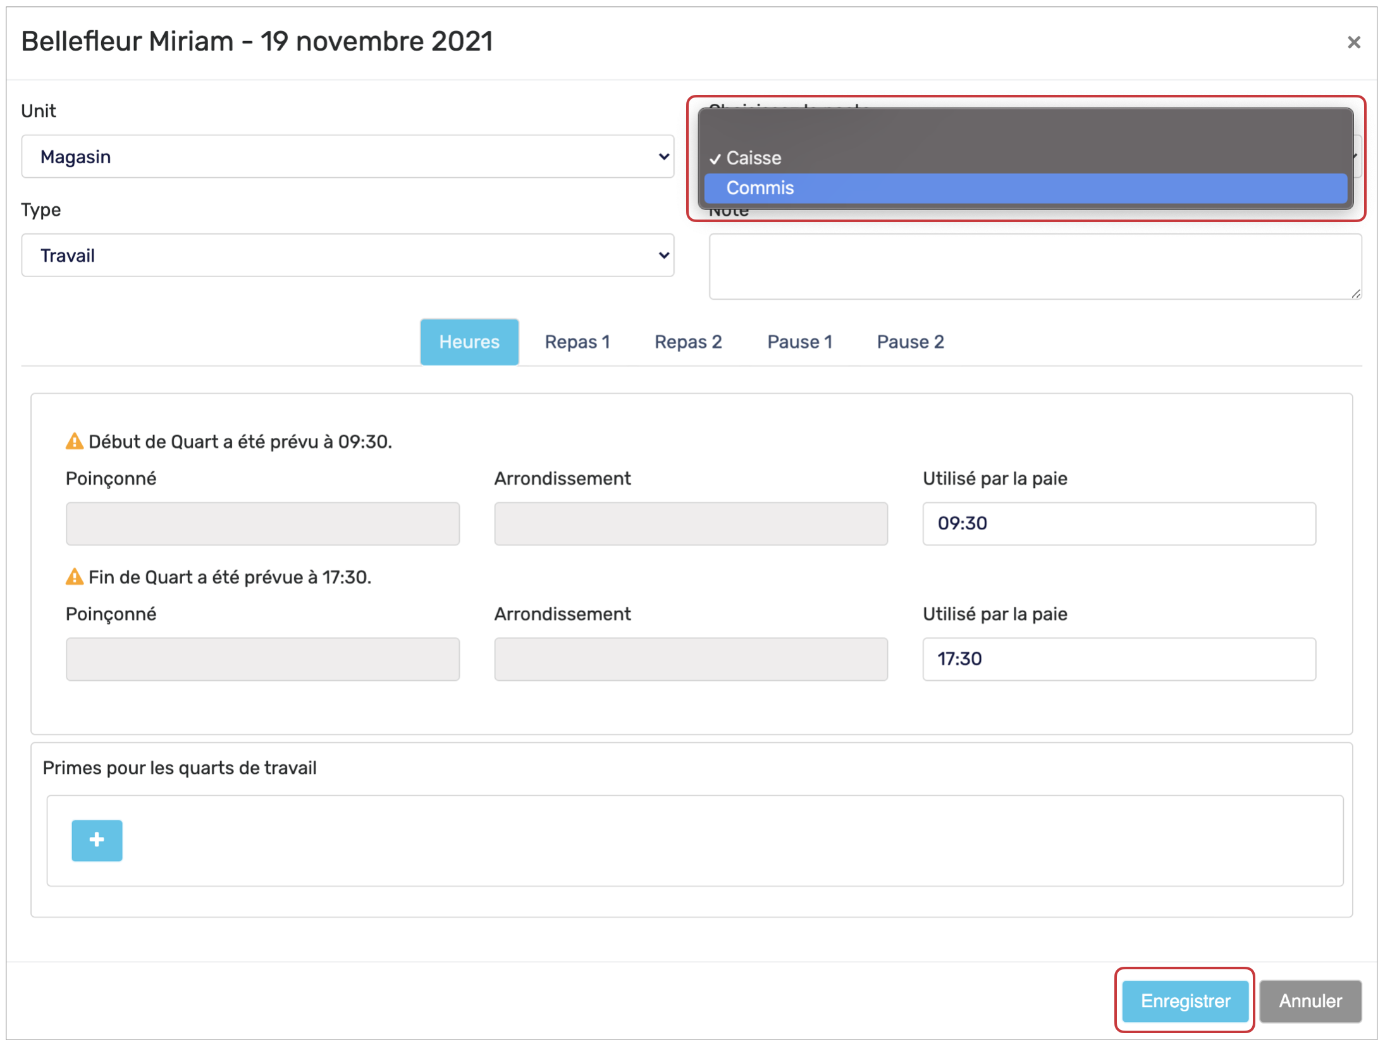
Task: Switch to the Repas 1 tab
Action: 577,342
